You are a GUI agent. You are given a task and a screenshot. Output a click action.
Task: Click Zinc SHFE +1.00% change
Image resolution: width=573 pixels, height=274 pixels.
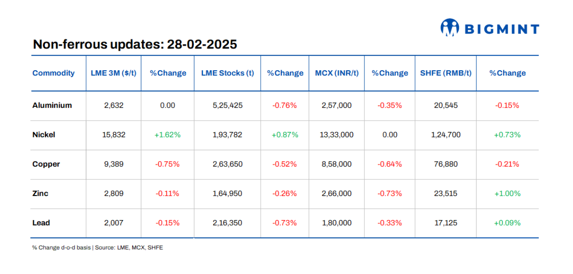click(507, 194)
